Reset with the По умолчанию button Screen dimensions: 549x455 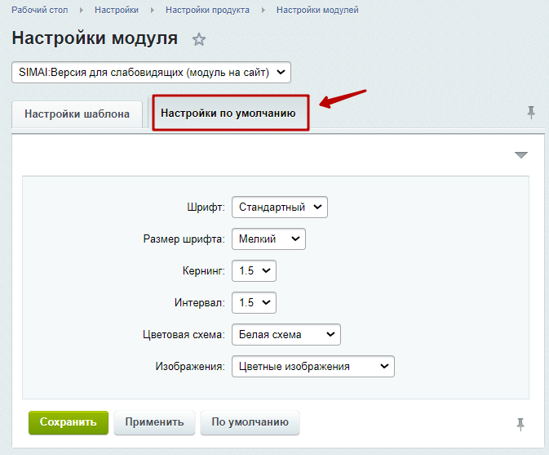[x=250, y=423]
